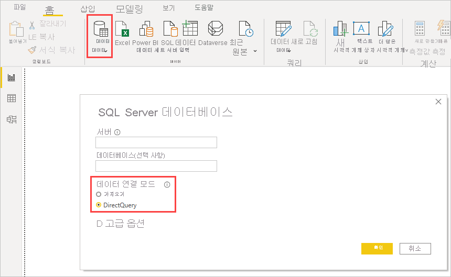
Task: Click the Recent sources (최근 원본) icon
Action: [x=246, y=29]
